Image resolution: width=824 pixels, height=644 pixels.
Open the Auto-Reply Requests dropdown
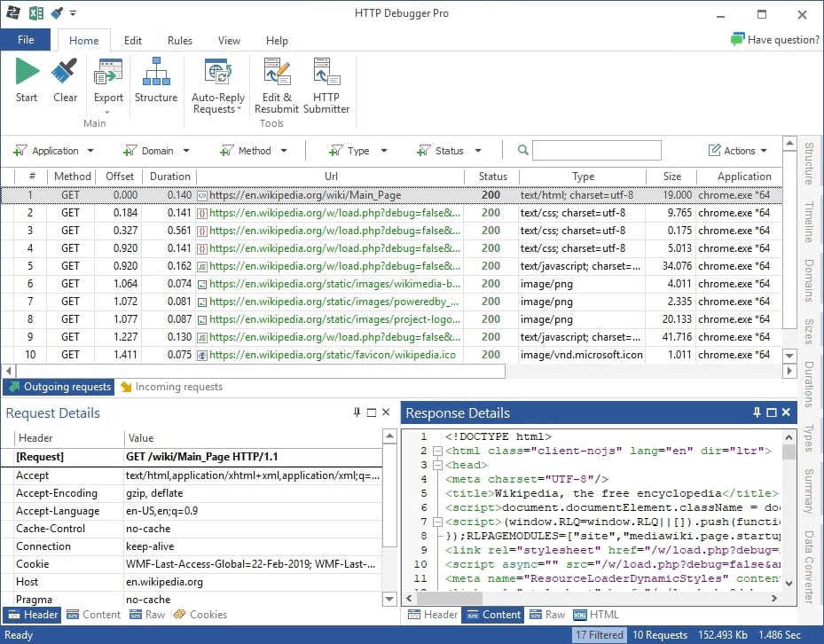tap(239, 110)
